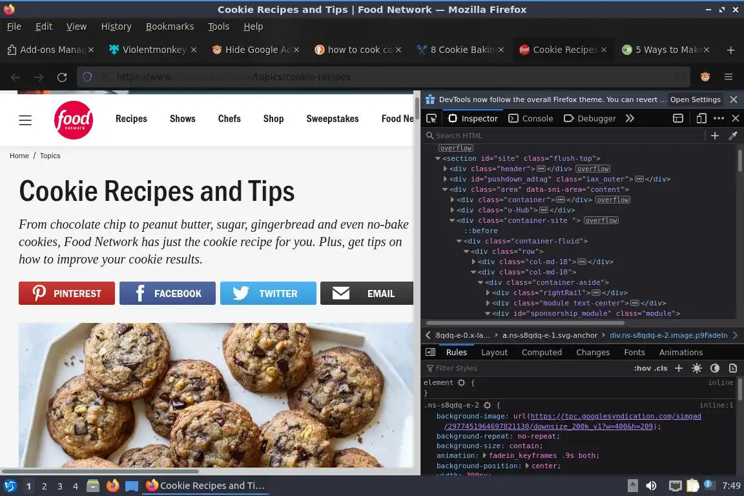Collapse the section id="site" node

438,158
